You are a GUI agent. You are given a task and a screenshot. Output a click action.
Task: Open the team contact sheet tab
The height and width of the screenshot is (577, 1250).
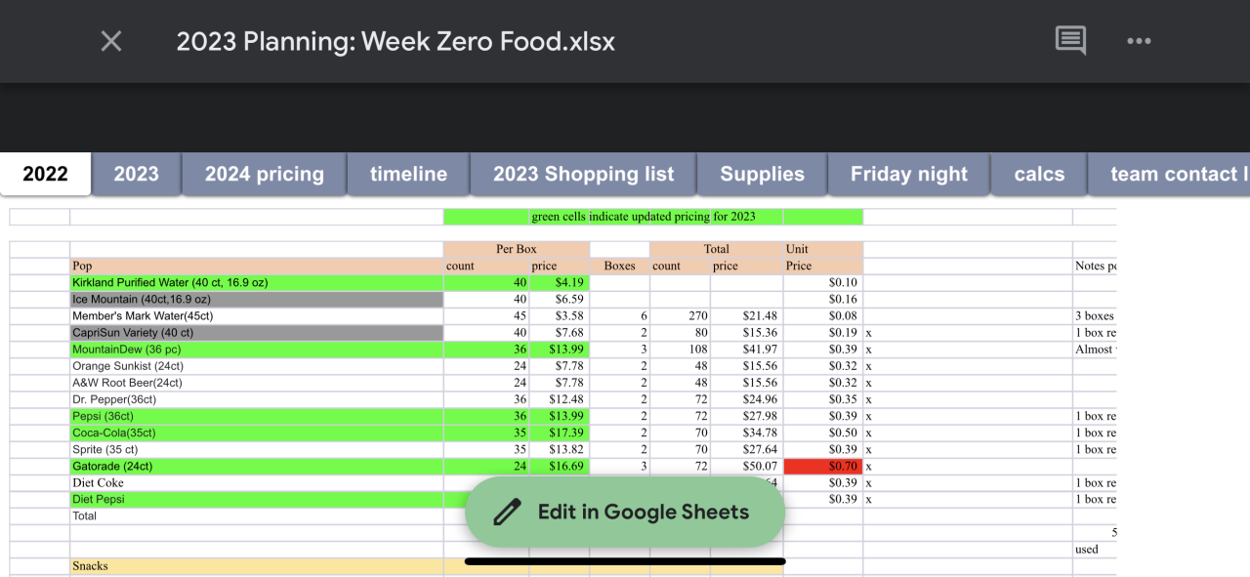click(x=1177, y=174)
